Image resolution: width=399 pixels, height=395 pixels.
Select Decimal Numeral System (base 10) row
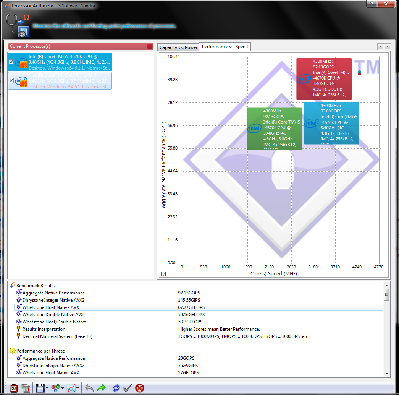tap(199, 336)
